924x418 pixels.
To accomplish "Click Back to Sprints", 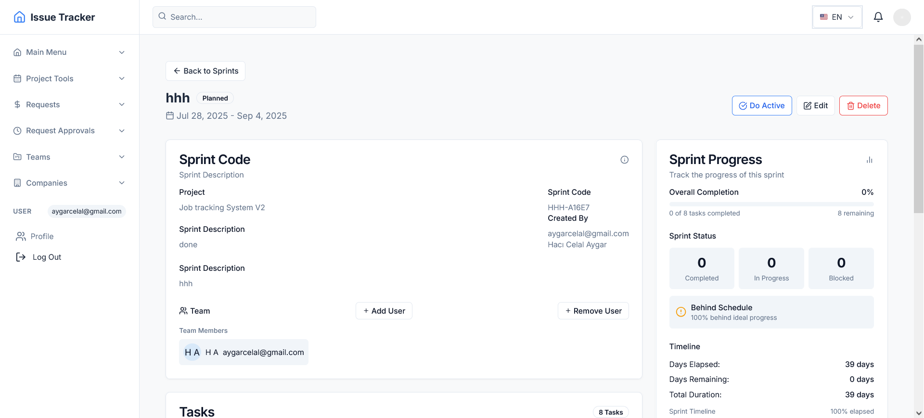I will pyautogui.click(x=205, y=71).
